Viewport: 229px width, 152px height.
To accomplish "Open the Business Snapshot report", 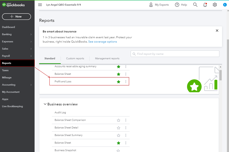I will (x=65, y=150).
